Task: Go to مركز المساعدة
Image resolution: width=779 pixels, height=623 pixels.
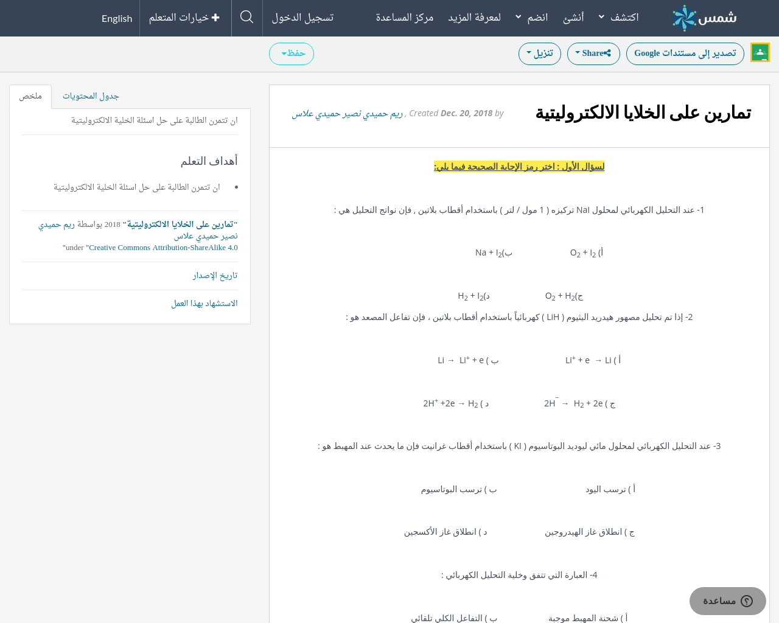Action: coord(404,17)
